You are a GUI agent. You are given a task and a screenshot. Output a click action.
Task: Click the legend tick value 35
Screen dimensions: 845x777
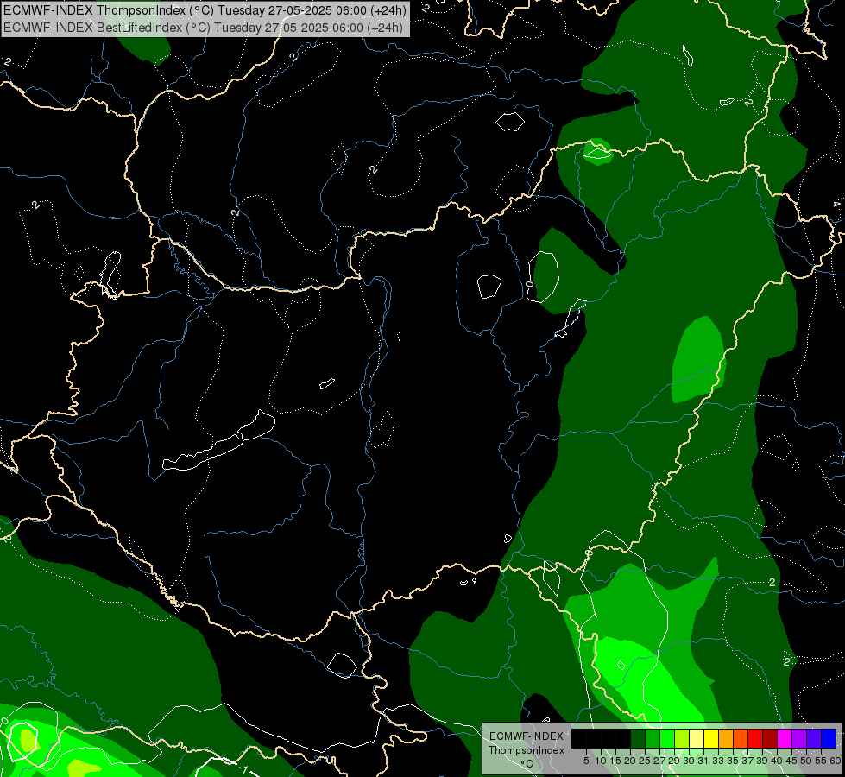click(734, 761)
